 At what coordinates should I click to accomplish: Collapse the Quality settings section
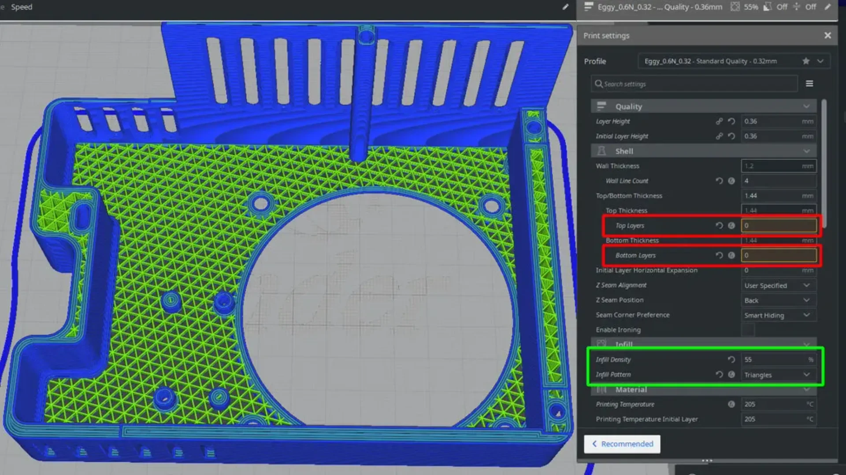(x=704, y=106)
